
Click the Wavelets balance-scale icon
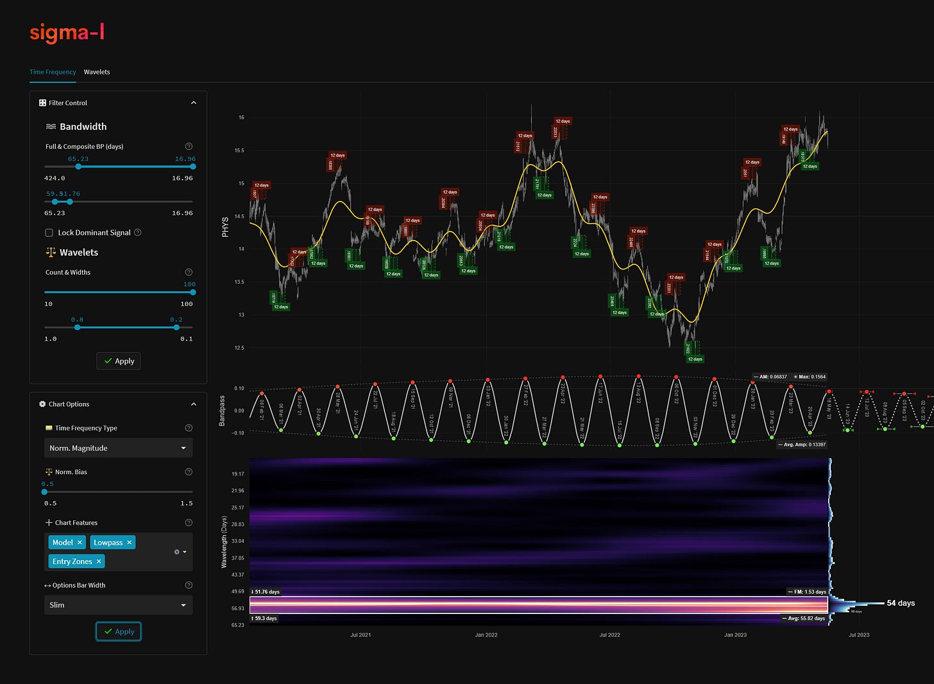(51, 252)
